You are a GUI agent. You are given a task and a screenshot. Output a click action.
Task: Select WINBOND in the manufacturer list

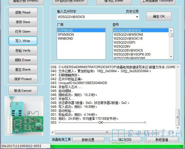point(65,39)
